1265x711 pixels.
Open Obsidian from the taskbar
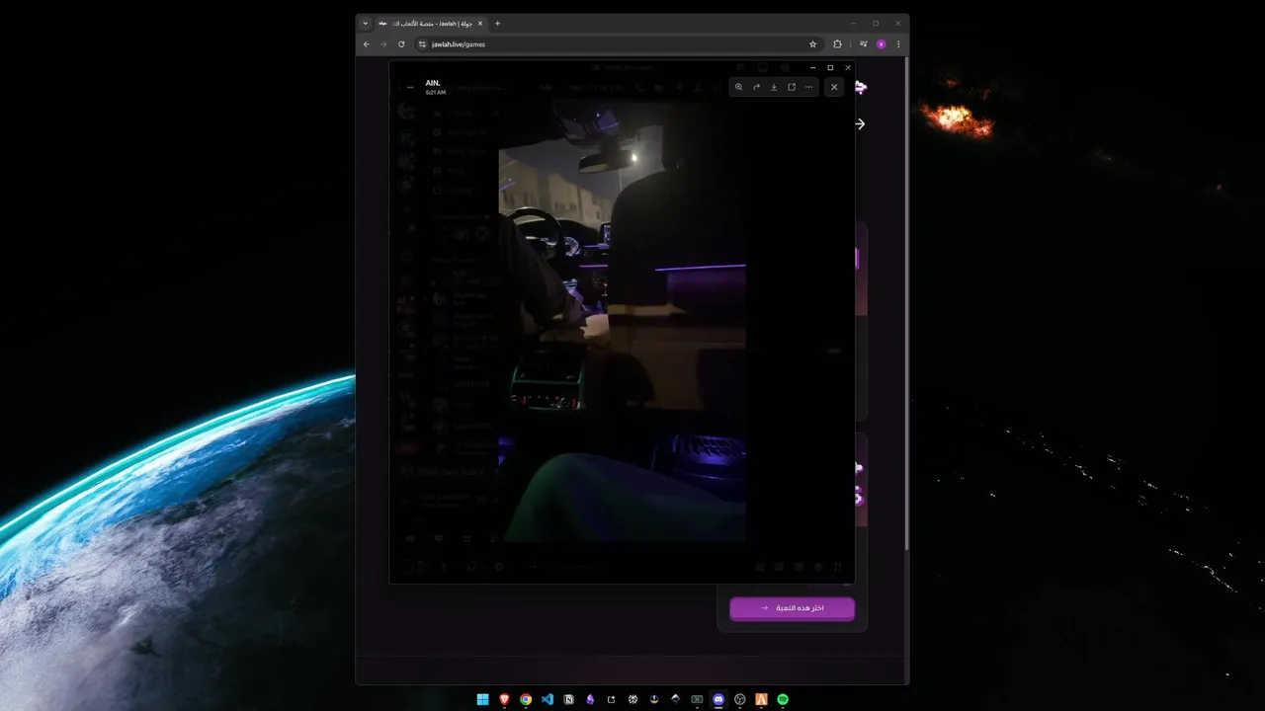tap(590, 699)
